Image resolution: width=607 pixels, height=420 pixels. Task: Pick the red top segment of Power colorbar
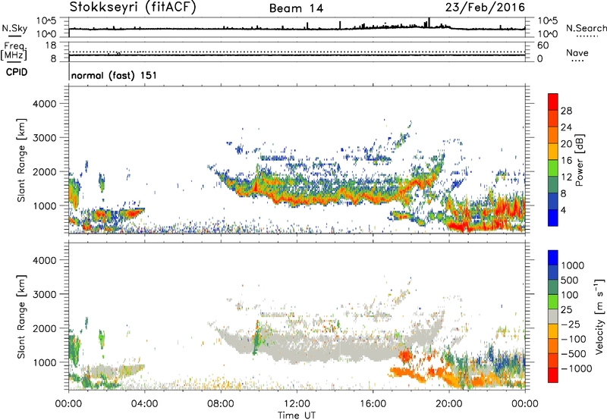[x=553, y=102]
